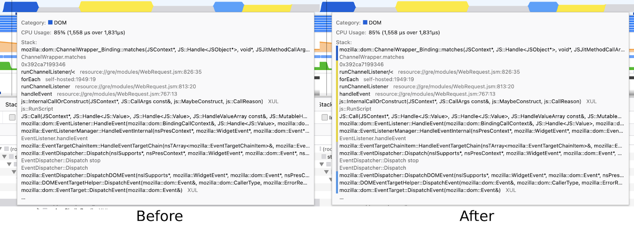
Task: Click the blue DOM category swatch in Before tooltip
Action: [50, 22]
